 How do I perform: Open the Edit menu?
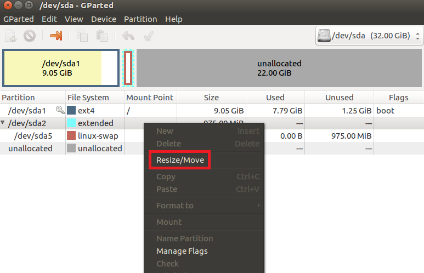coord(49,19)
